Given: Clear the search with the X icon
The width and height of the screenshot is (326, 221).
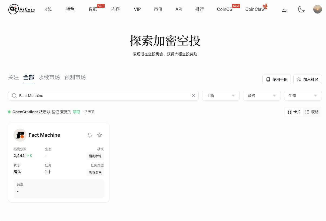Looking at the screenshot, I should point(194,96).
